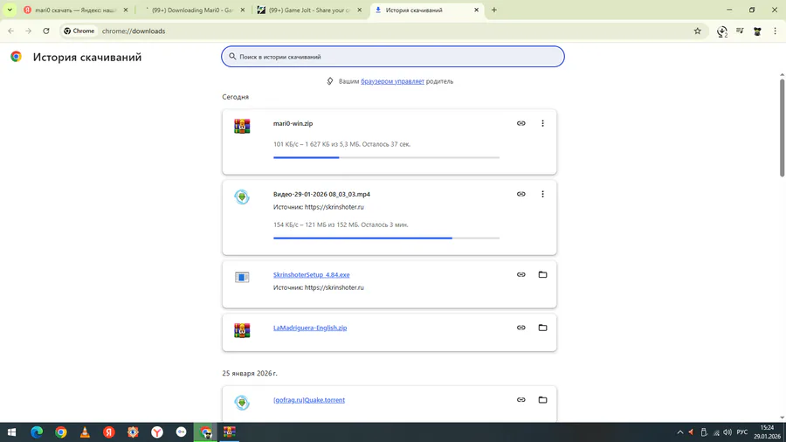The image size is (786, 442).
Task: Open more actions menu for mari0-win.zip
Action: [x=542, y=123]
